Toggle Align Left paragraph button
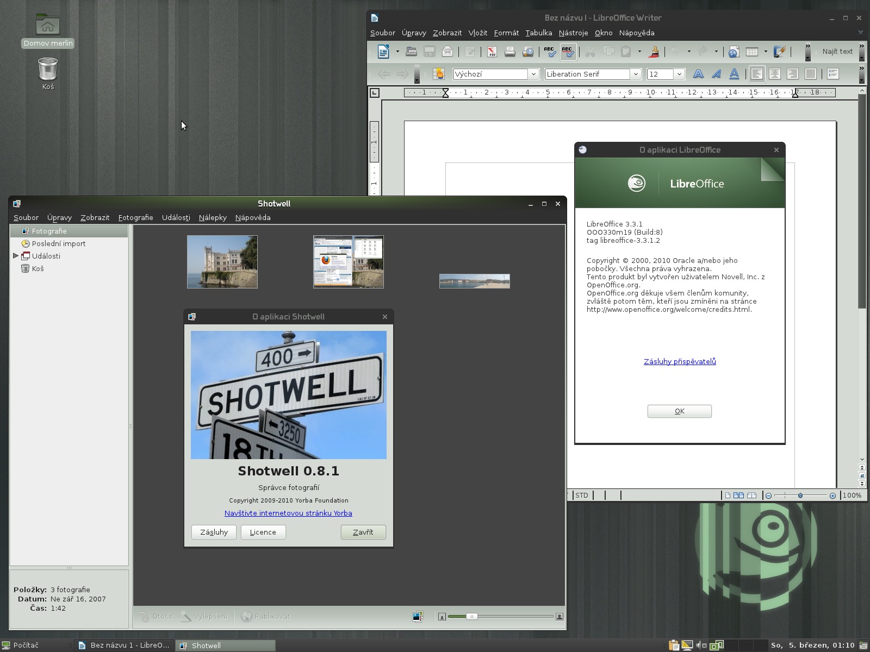870x652 pixels. click(756, 74)
